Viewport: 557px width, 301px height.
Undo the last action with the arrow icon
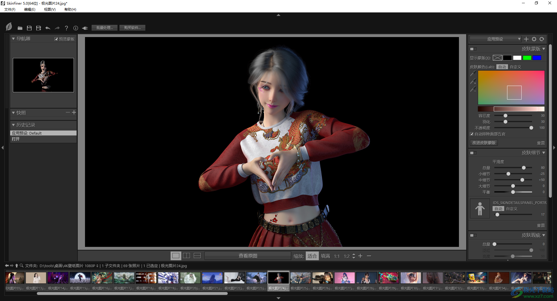click(48, 28)
